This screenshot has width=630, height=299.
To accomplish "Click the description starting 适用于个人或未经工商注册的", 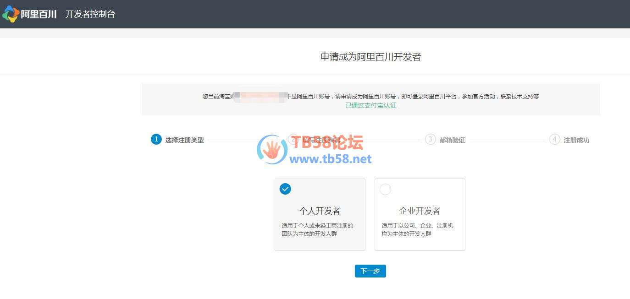I will tap(317, 229).
